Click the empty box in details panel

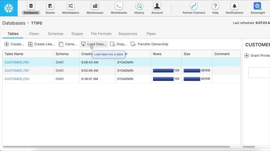click(259, 73)
